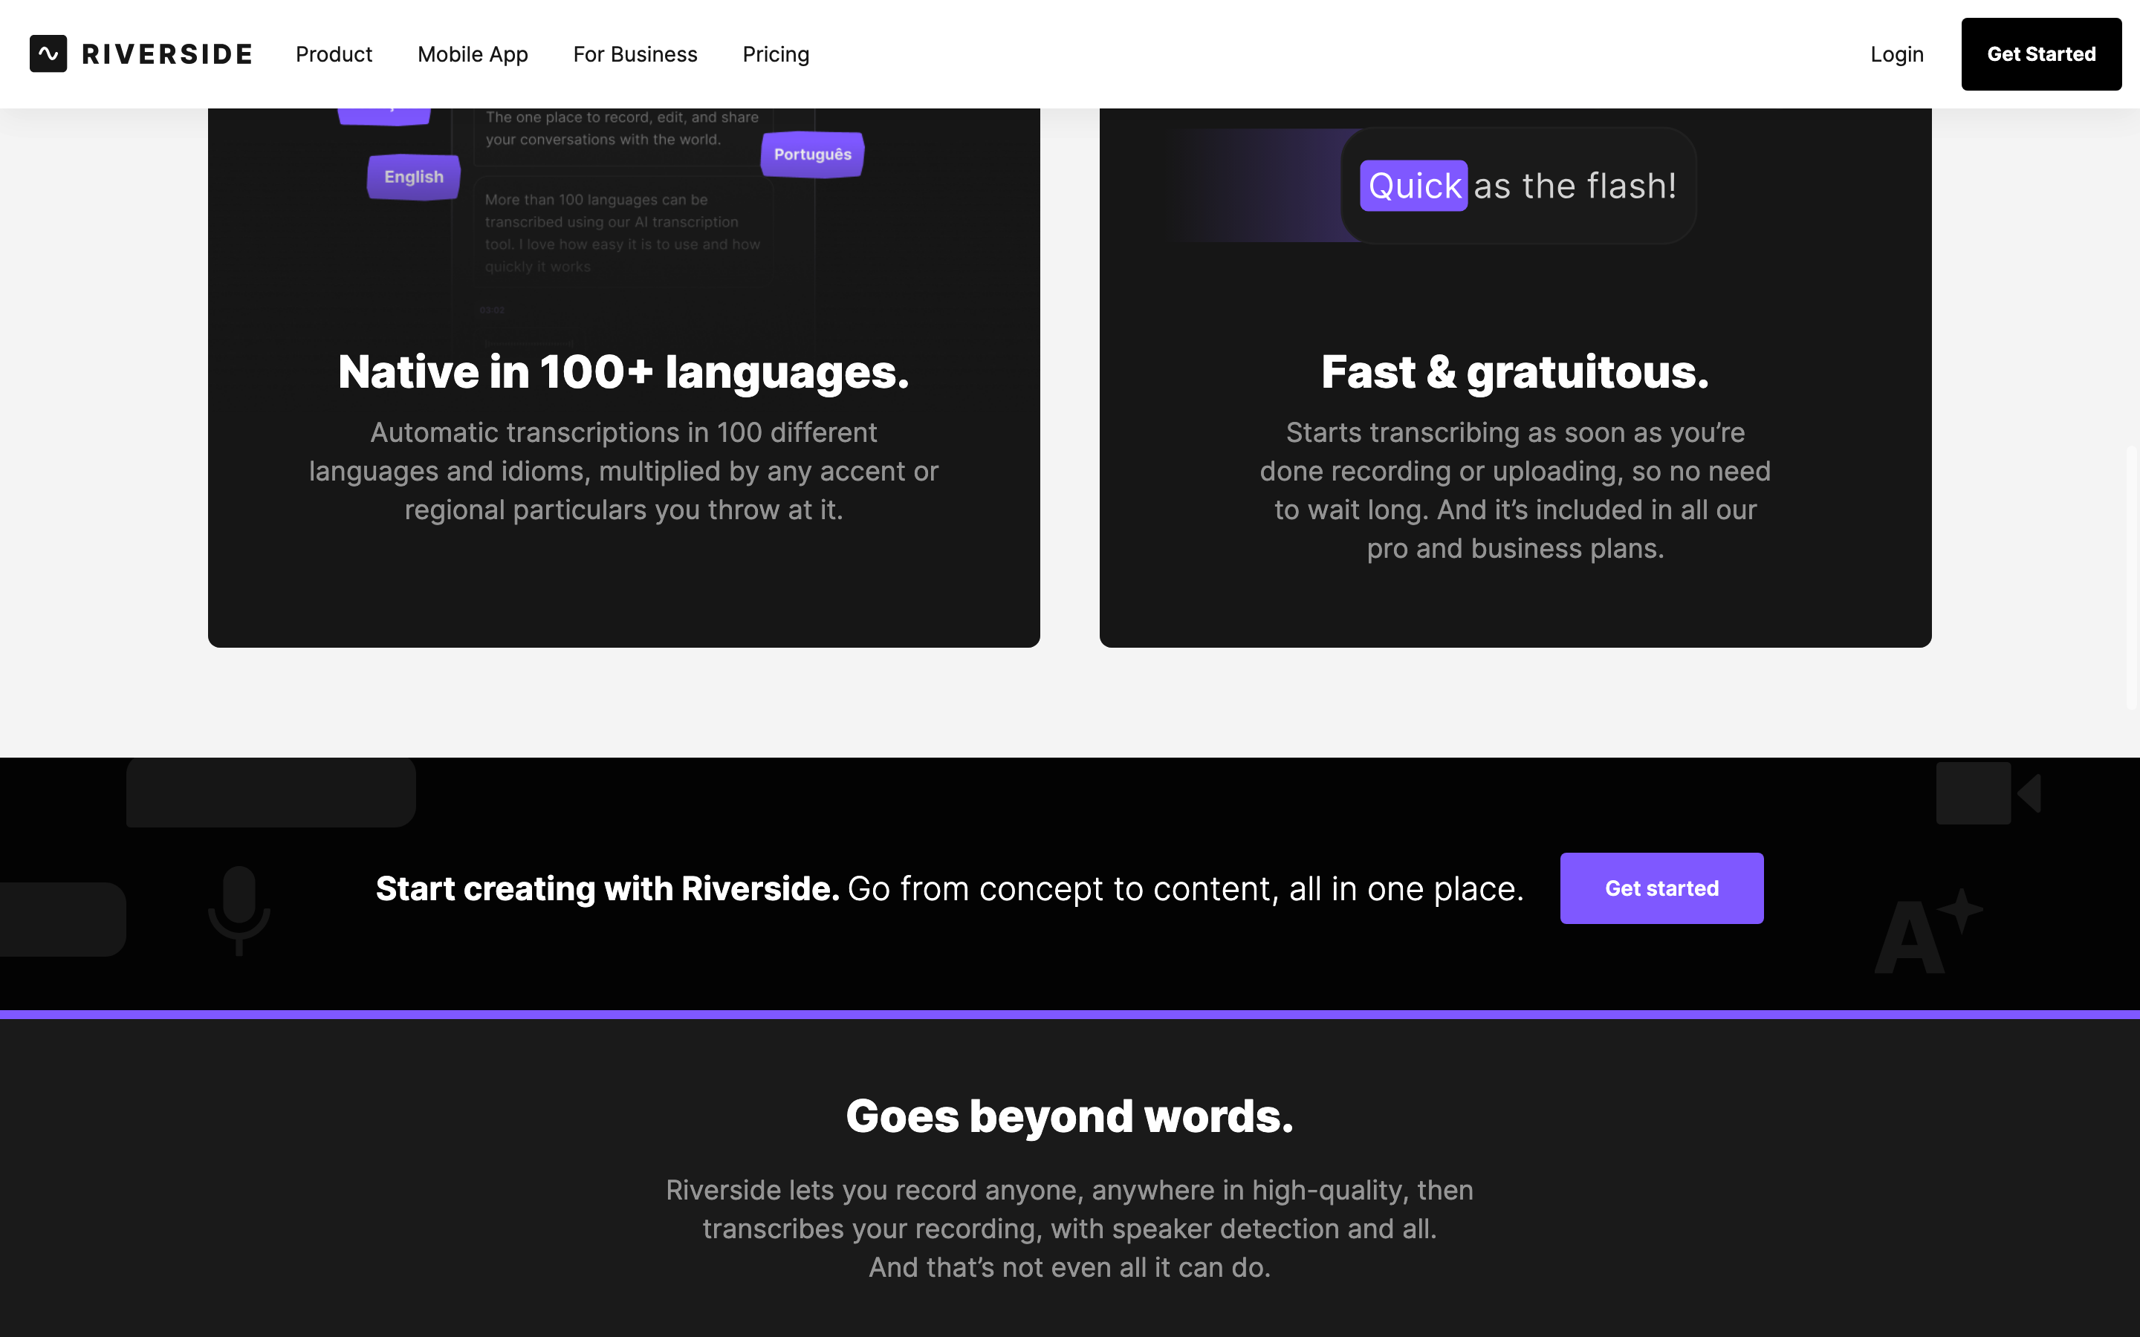Go to the Pricing page
2140x1337 pixels.
click(x=776, y=54)
